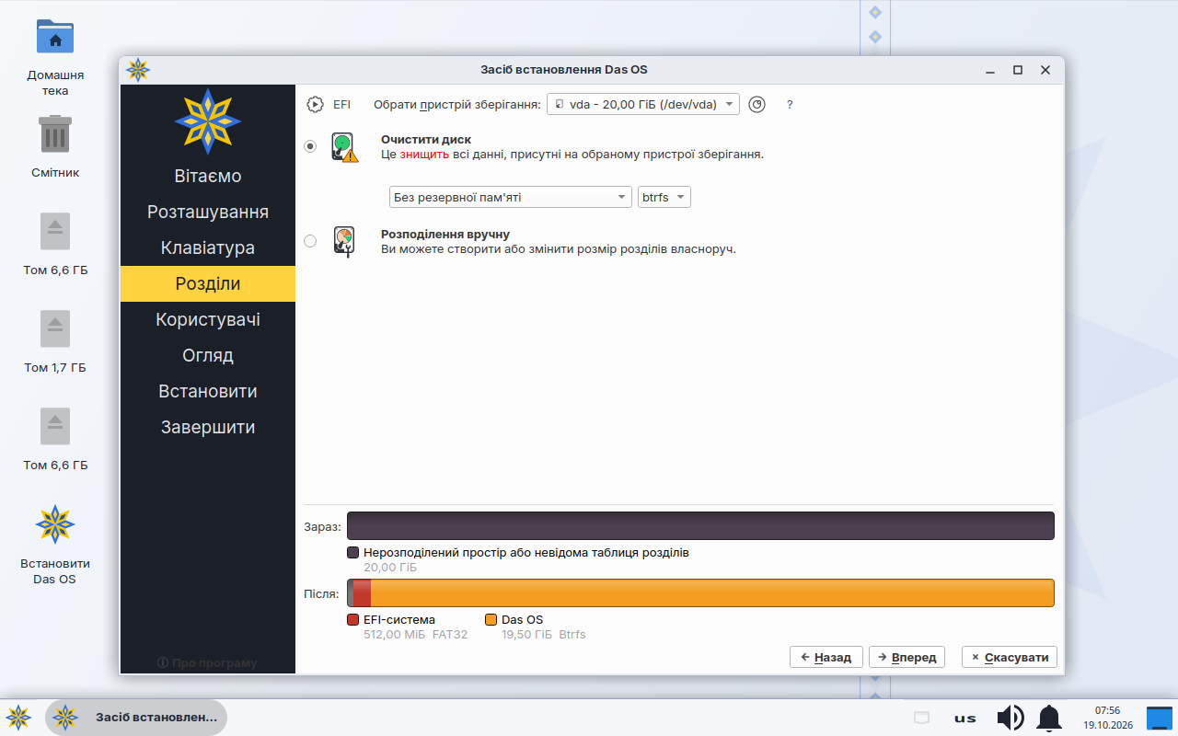1178x736 pixels.
Task: Minimize the installer window
Action: point(990,70)
